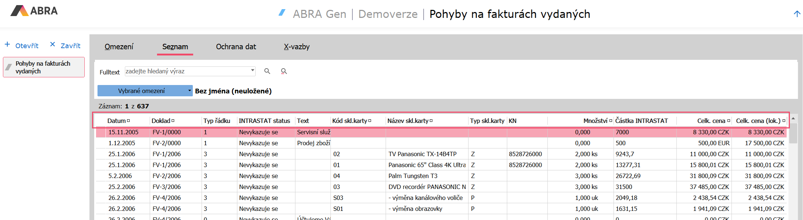Image resolution: width=803 pixels, height=220 pixels.
Task: Click the vertical scrollbar thumb of the table
Action: pyautogui.click(x=793, y=133)
